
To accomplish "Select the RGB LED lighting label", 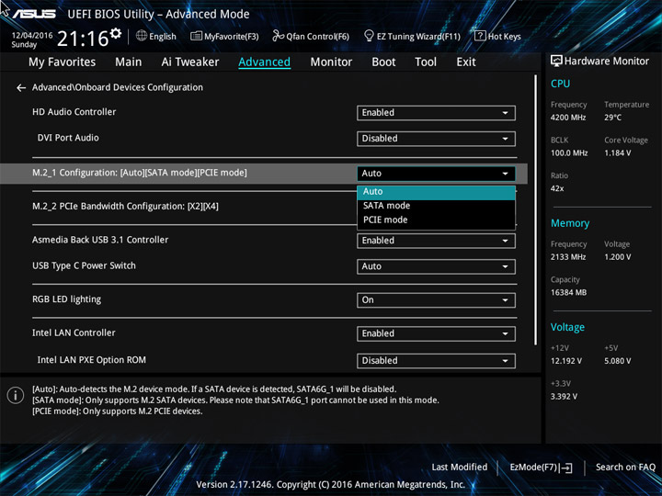I will point(67,299).
